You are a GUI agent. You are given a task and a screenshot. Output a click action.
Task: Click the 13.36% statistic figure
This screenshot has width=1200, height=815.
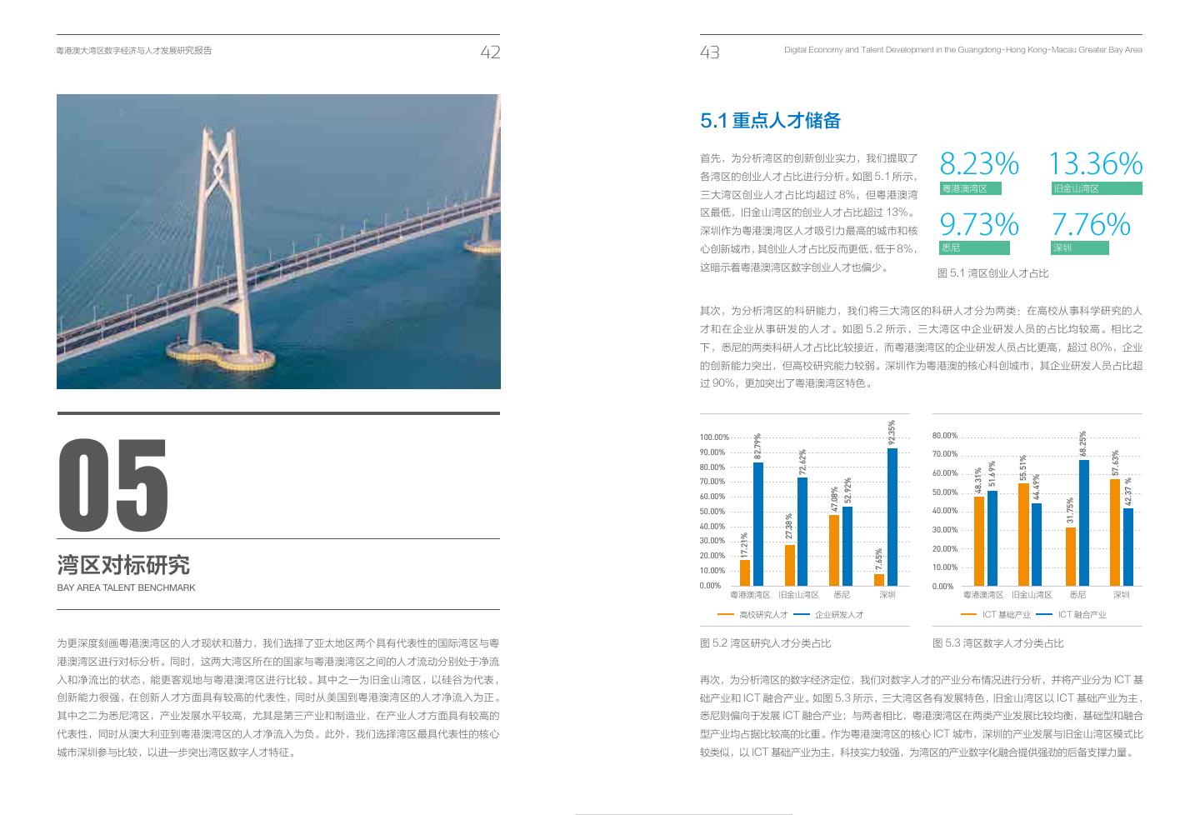[1094, 163]
